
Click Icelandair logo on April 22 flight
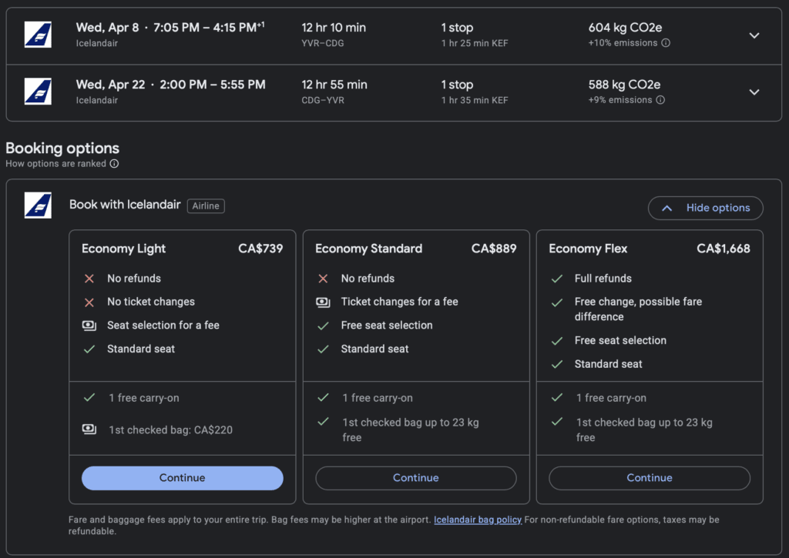pos(38,92)
